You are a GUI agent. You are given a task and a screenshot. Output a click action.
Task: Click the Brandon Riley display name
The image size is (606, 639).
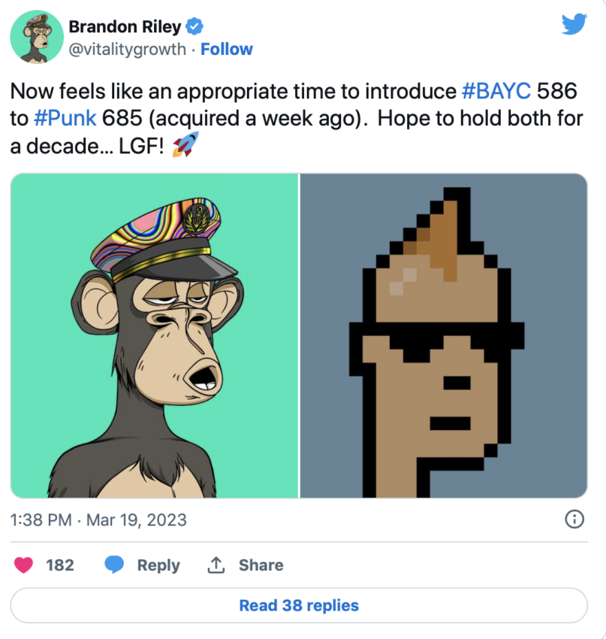click(x=125, y=27)
